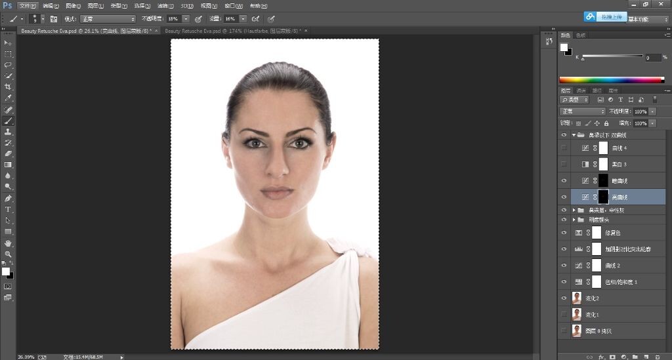Toggle Quick Mask mode icon
Viewport: 672px width, 360px height.
tap(8, 287)
